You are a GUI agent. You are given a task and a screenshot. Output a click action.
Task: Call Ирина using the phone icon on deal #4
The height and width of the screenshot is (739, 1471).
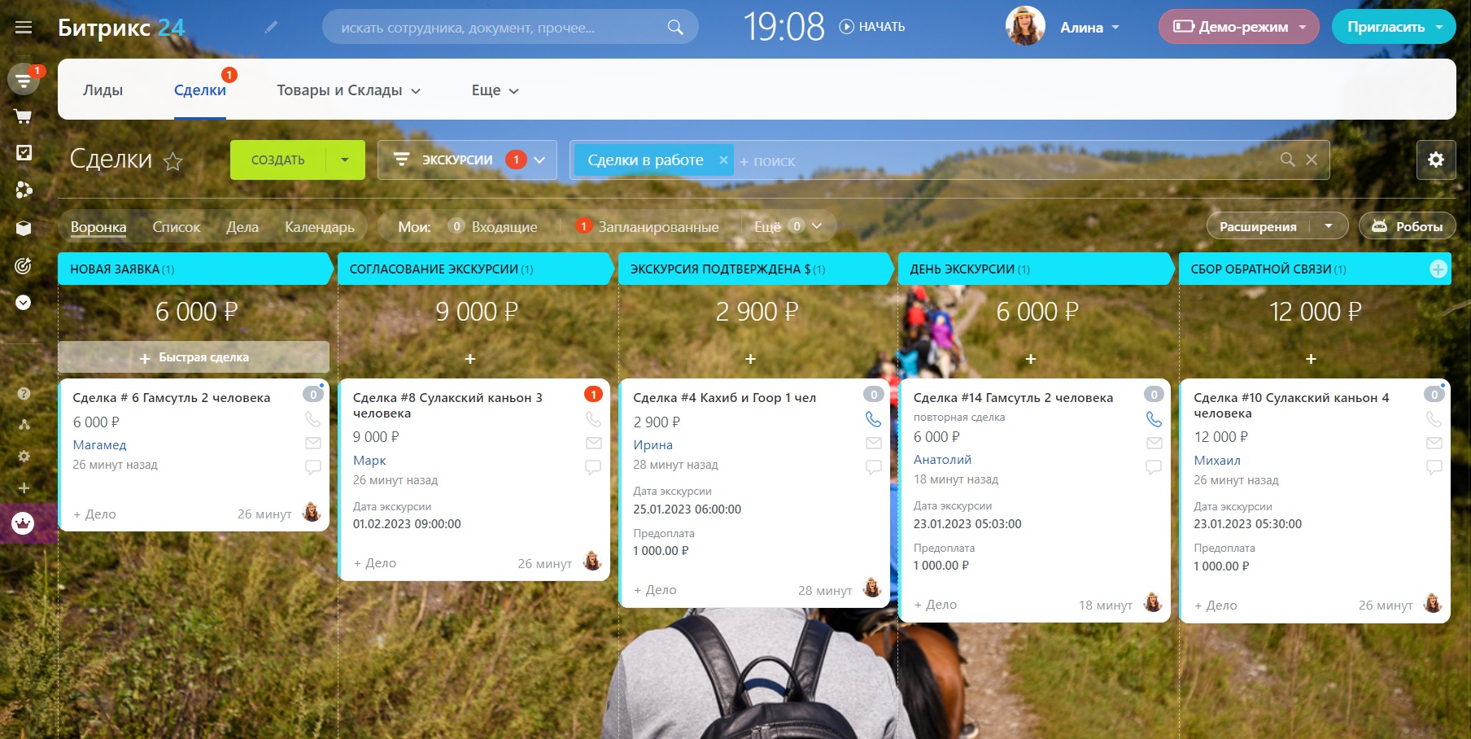(873, 419)
